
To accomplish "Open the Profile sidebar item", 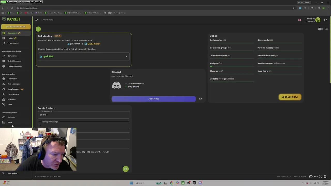I will pos(16,38).
